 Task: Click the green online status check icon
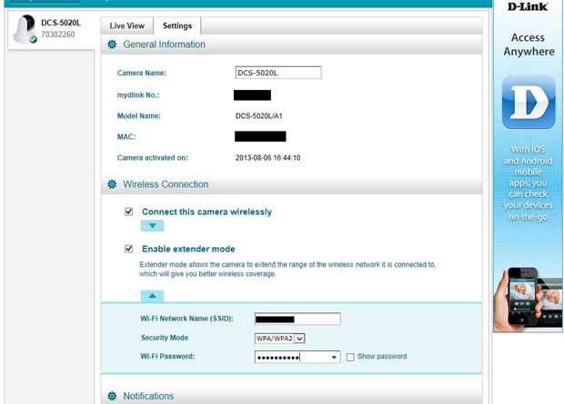(x=33, y=40)
